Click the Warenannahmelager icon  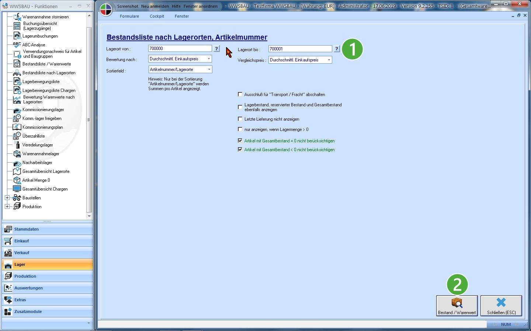17,154
